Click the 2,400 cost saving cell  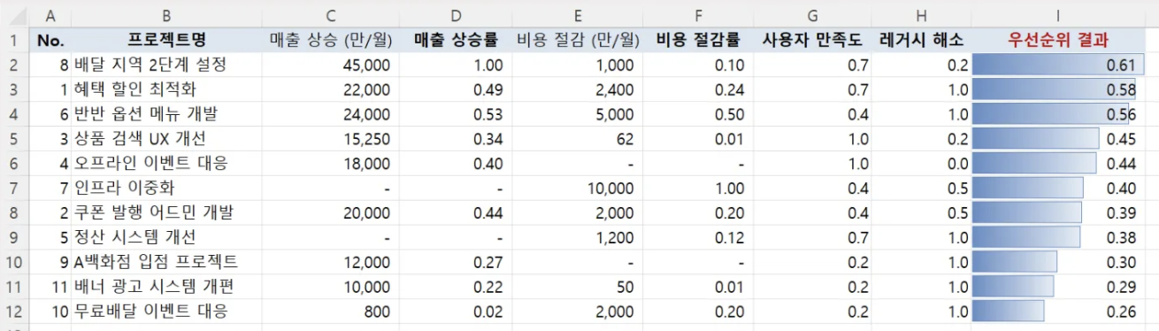[577, 89]
